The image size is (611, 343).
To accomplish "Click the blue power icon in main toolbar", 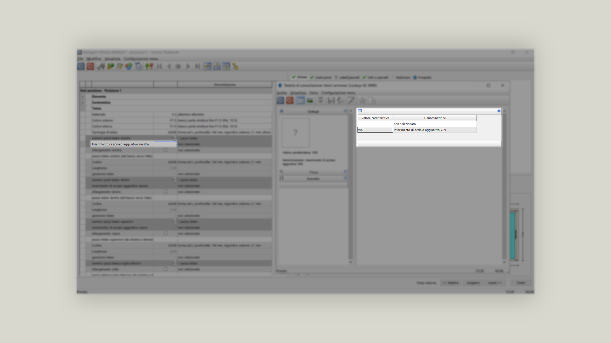I will 81,66.
